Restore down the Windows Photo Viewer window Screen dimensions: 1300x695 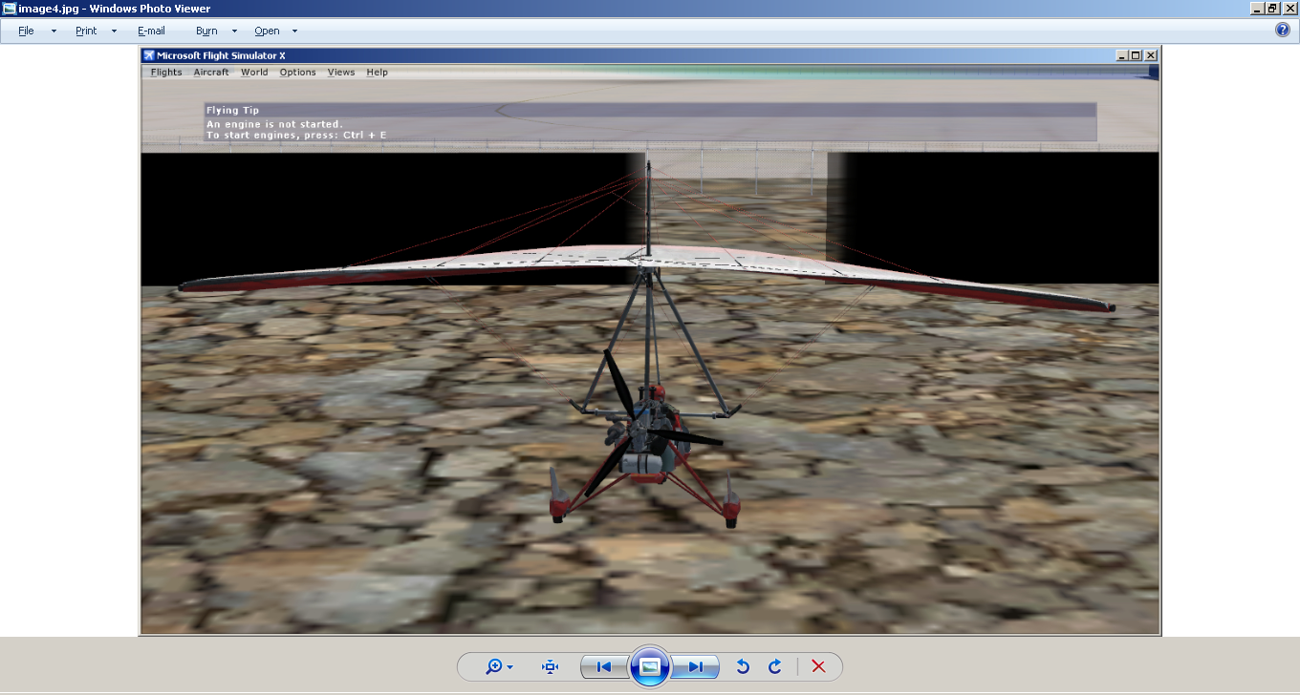pyautogui.click(x=1272, y=8)
